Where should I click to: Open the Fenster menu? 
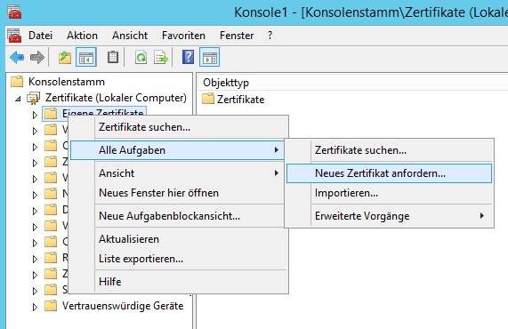(237, 36)
